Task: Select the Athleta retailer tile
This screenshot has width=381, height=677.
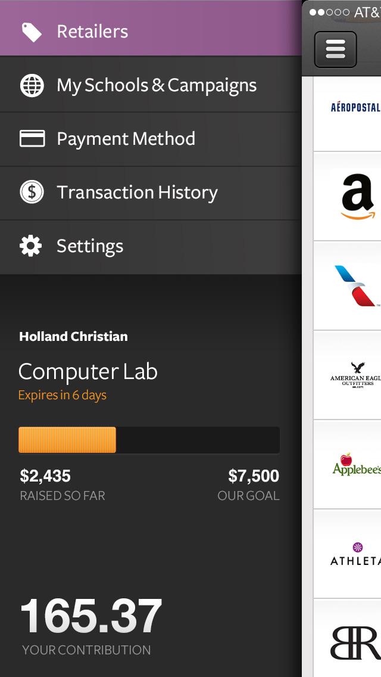Action: tap(355, 554)
